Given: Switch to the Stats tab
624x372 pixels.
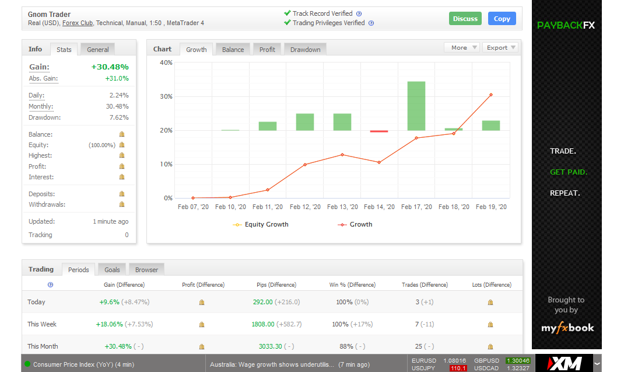Looking at the screenshot, I should pyautogui.click(x=64, y=50).
